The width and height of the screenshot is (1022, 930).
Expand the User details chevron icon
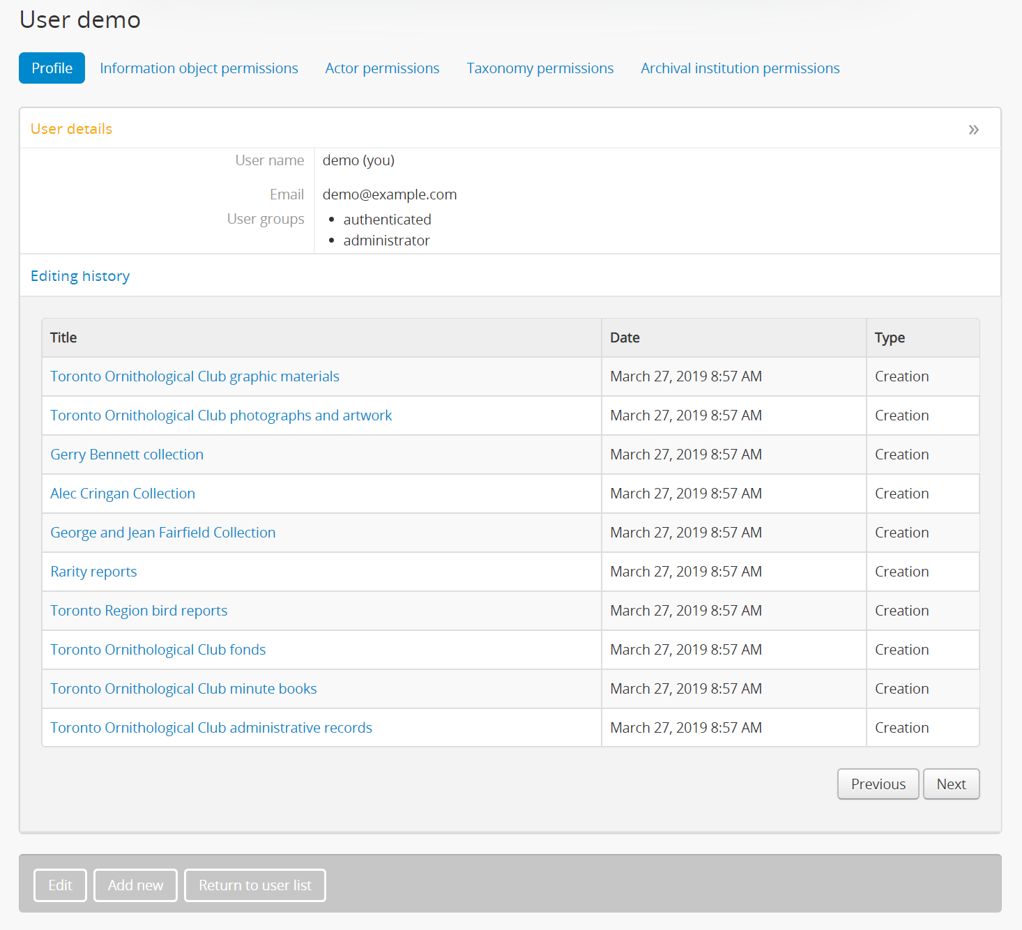tap(973, 130)
